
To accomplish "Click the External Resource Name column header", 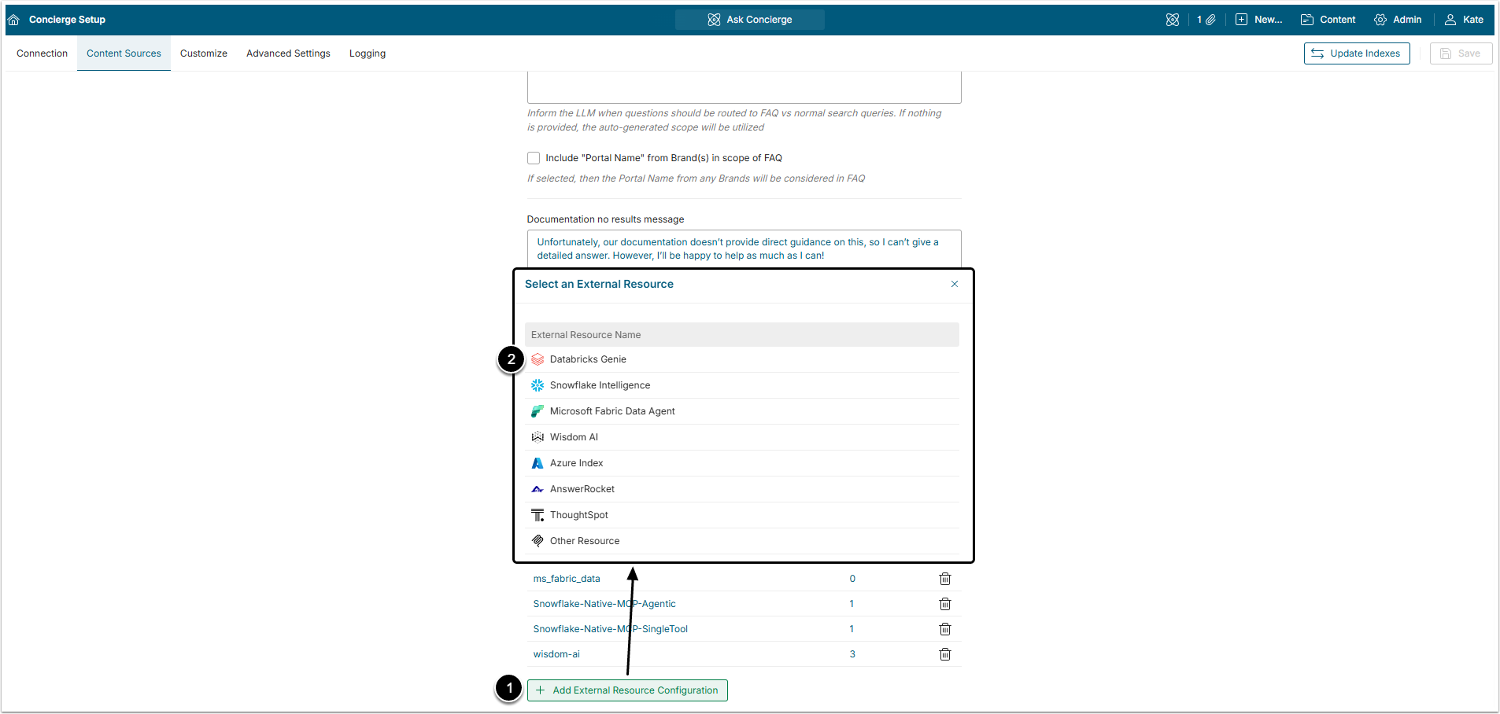I will click(742, 335).
